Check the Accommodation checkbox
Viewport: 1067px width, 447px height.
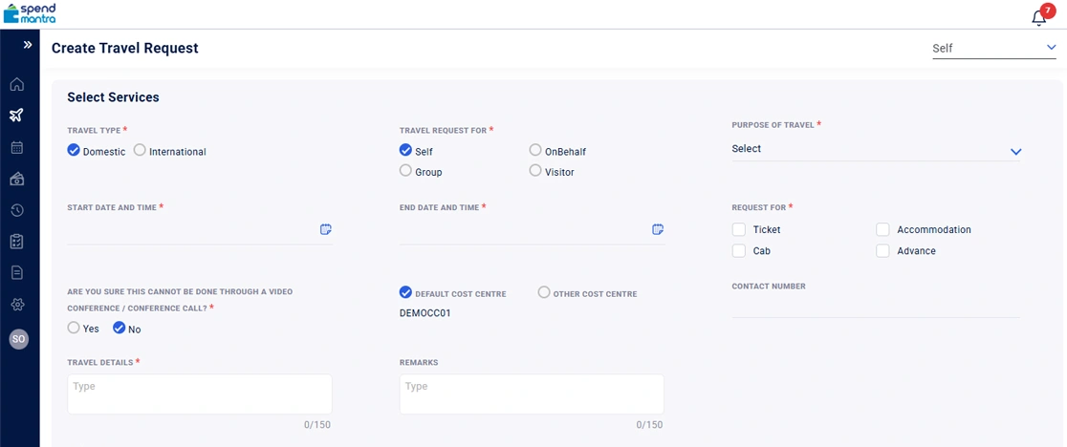tap(882, 229)
